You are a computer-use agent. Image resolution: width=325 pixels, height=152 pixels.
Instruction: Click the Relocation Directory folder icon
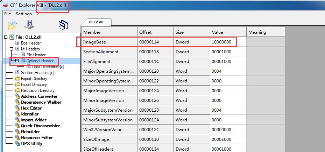17,90
